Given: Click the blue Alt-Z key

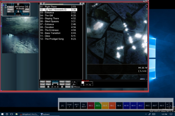Looking at the screenshot, I should (x=140, y=105).
